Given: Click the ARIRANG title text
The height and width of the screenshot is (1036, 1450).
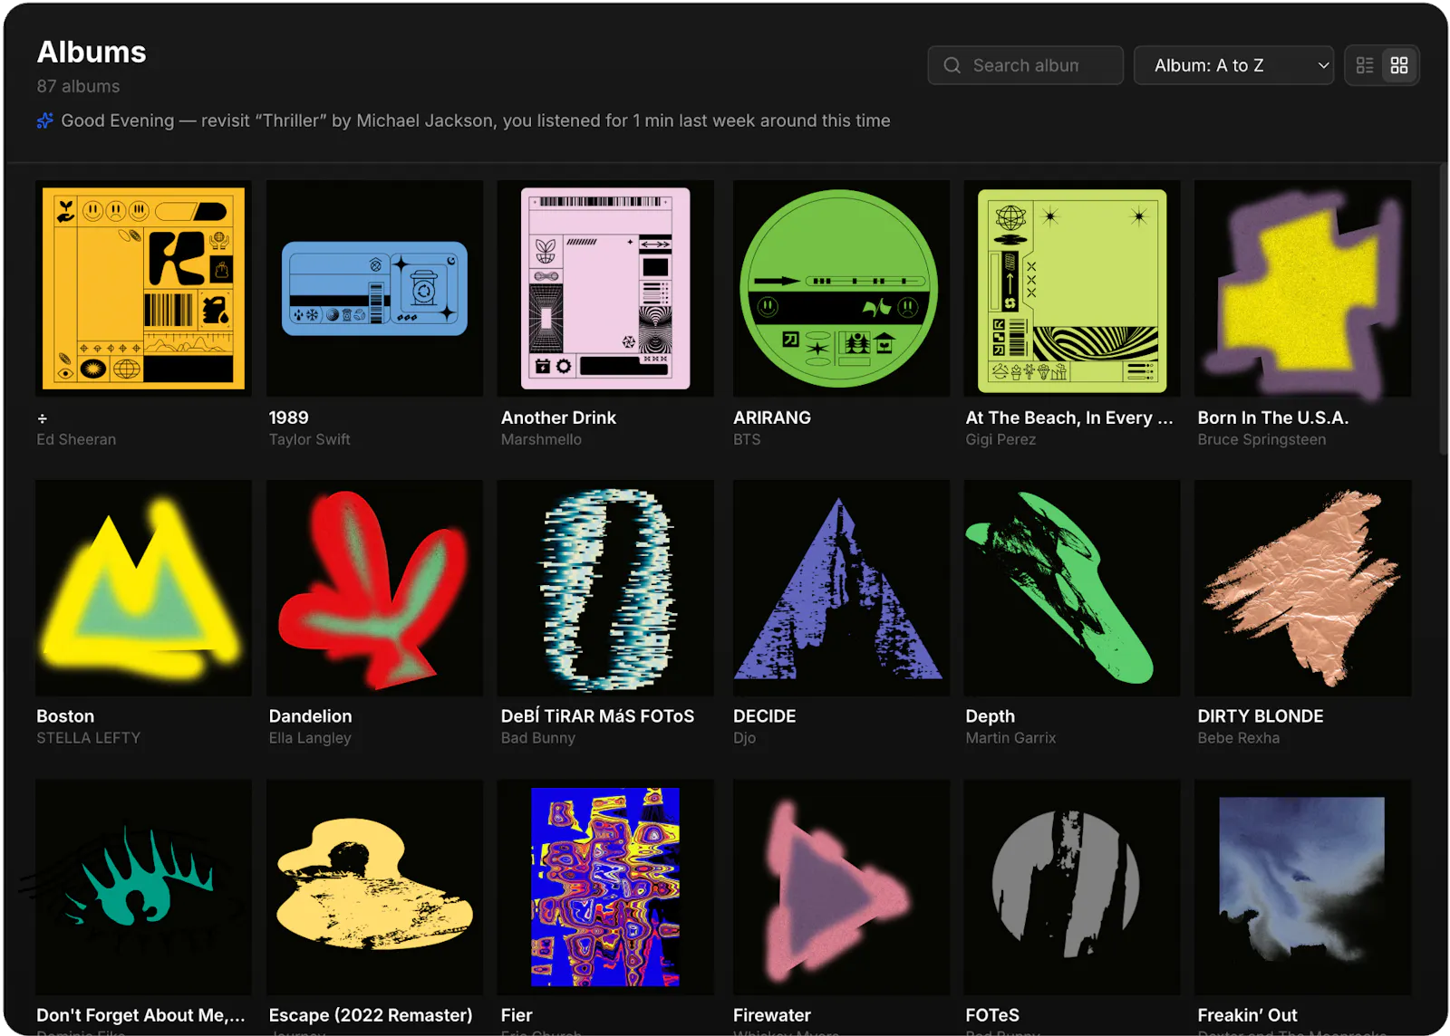Looking at the screenshot, I should [772, 417].
